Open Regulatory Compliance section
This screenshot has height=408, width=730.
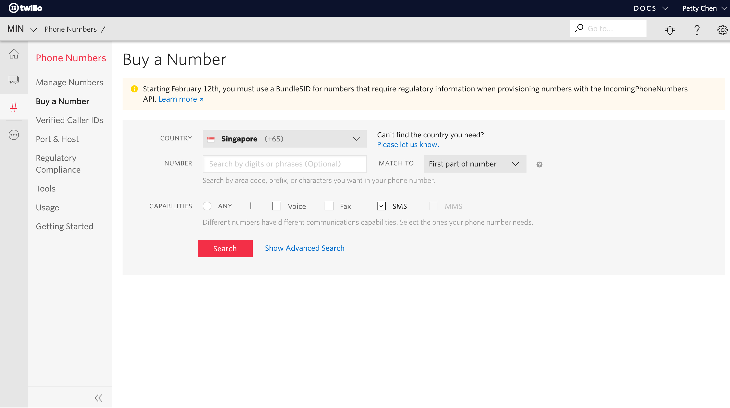[58, 164]
